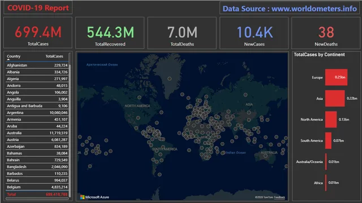Click the Greenland data bubble on map
The width and height of the screenshot is (362, 203).
pos(170,79)
